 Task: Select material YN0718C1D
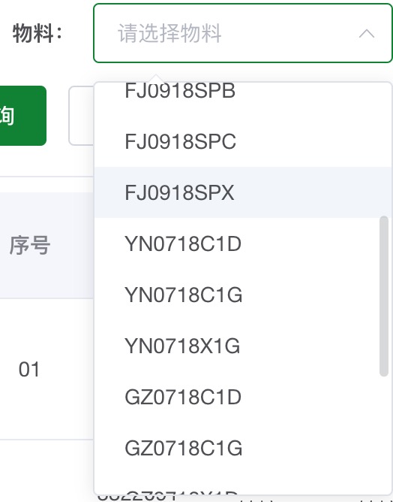(243, 243)
